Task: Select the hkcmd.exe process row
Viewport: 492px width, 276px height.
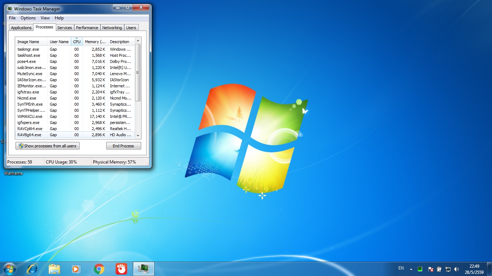Action: pos(75,98)
